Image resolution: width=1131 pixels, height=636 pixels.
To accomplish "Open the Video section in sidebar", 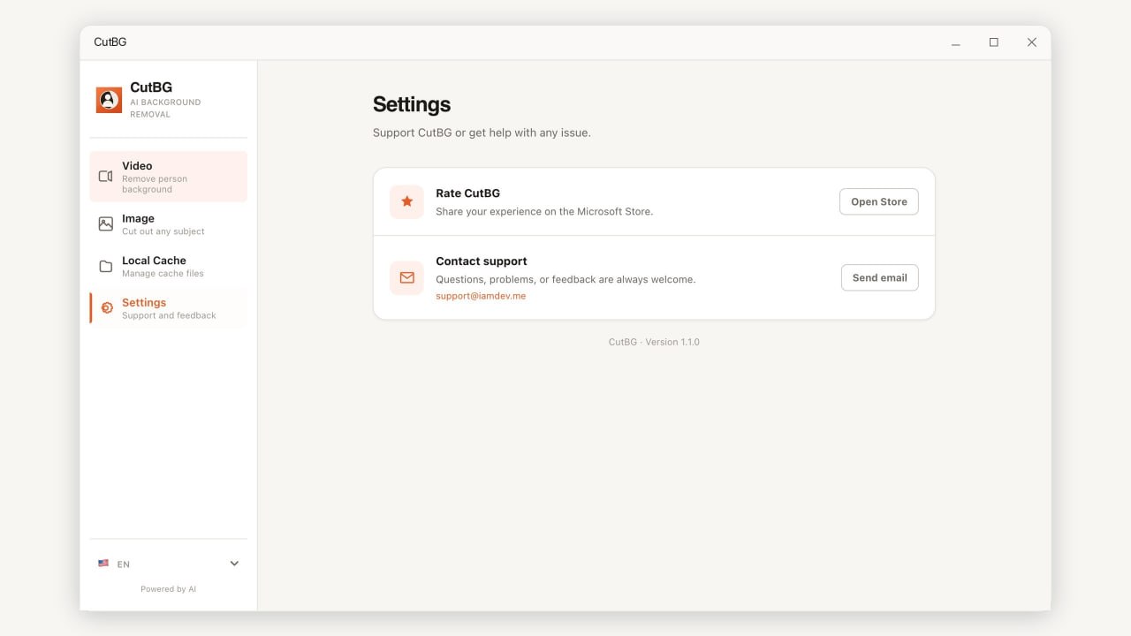I will click(168, 177).
